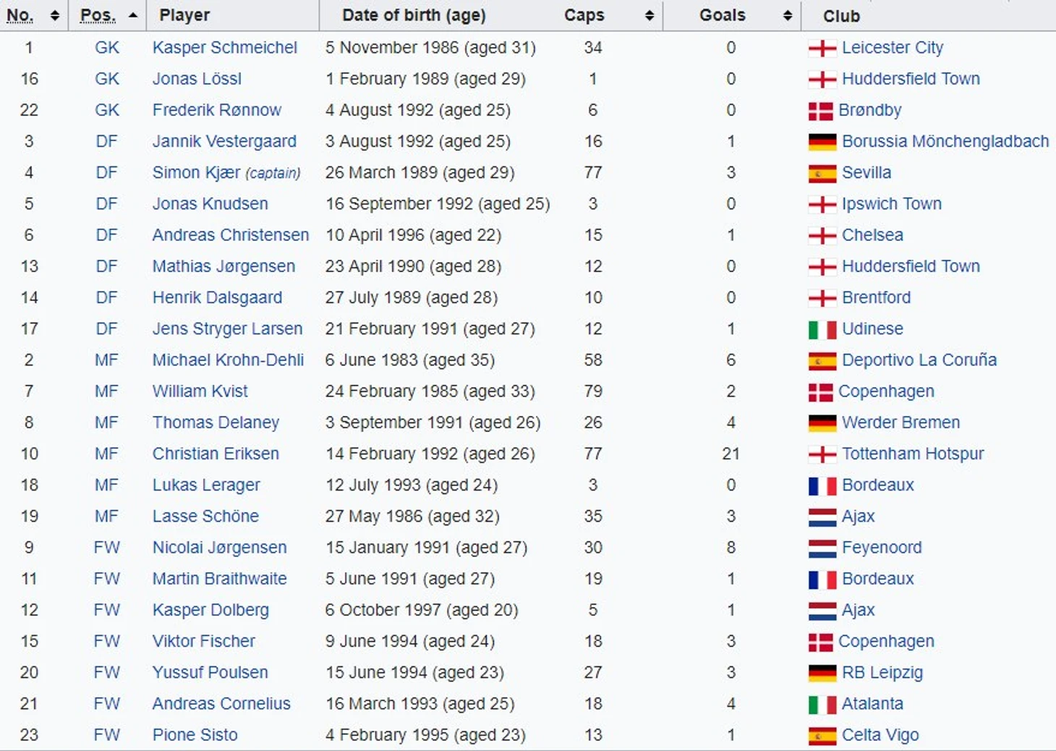The height and width of the screenshot is (751, 1056).
Task: Click GK position link for Jonas Lössl
Action: 107,79
